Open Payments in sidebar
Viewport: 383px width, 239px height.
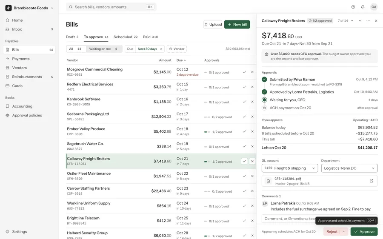point(29,59)
